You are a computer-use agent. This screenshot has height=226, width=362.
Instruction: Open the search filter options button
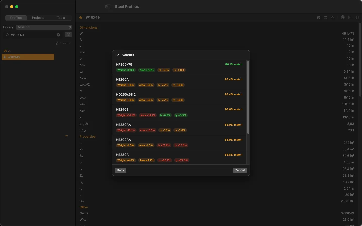pos(68,35)
